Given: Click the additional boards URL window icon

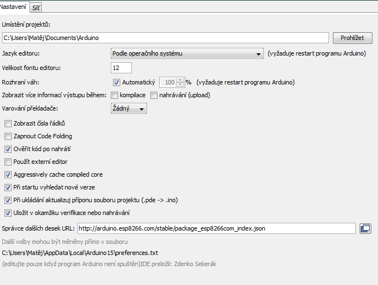Looking at the screenshot, I should 365,228.
